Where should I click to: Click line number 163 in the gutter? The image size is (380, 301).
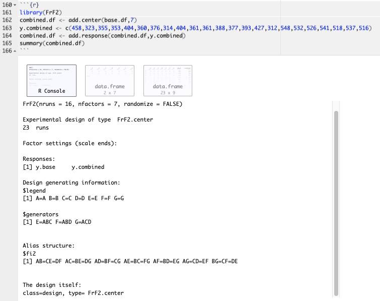coord(7,28)
